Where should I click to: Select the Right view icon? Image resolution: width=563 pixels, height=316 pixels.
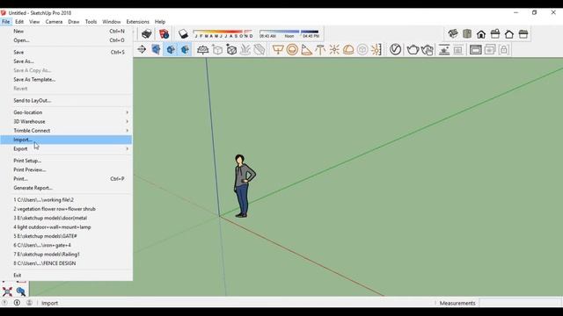pos(495,34)
